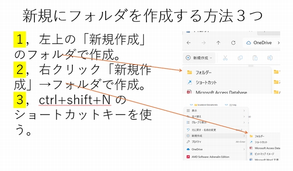Expand the chevron after the OneDrive breadcrumb
This screenshot has width=293, height=171.
point(278,43)
